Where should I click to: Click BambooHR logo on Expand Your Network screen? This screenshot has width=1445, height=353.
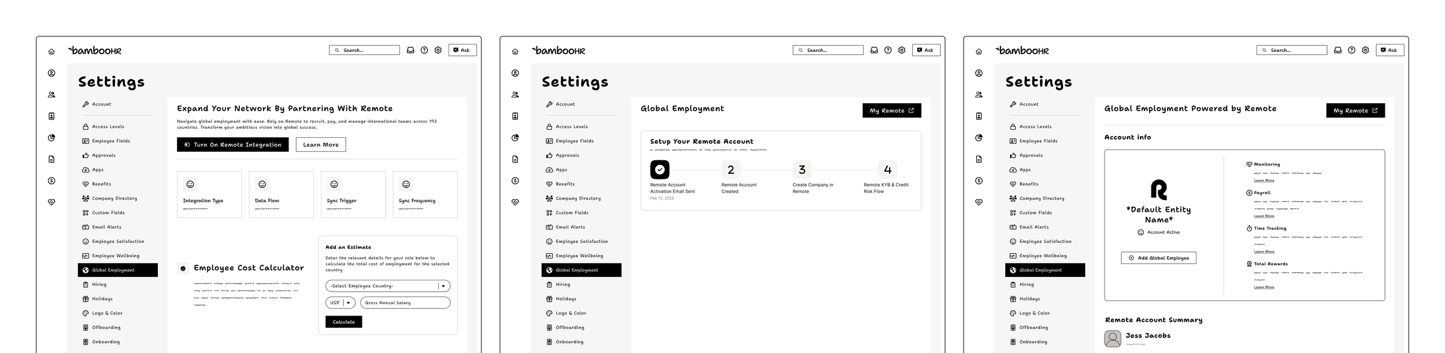click(95, 50)
